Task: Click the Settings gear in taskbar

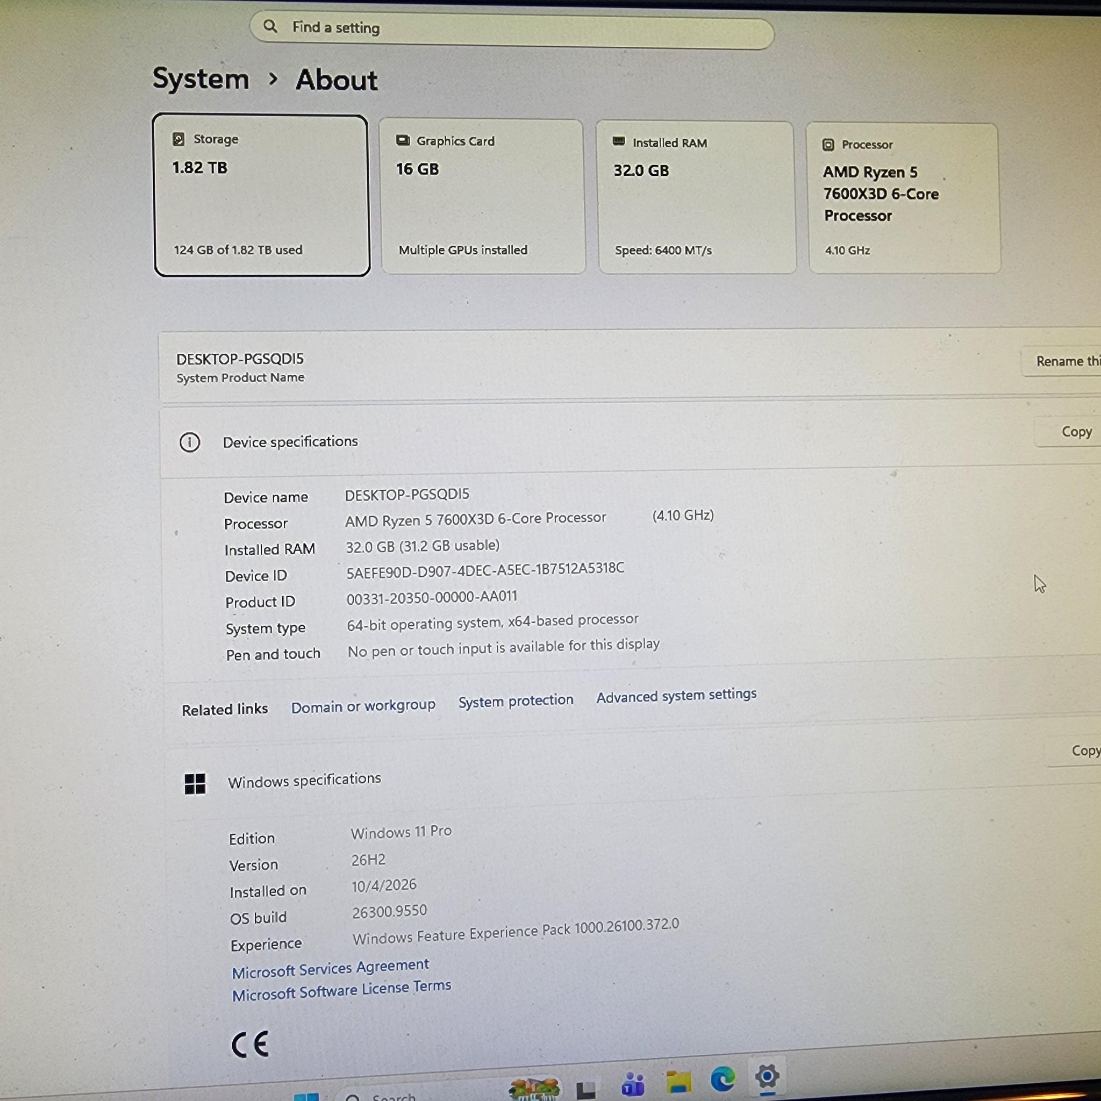Action: (x=767, y=1076)
